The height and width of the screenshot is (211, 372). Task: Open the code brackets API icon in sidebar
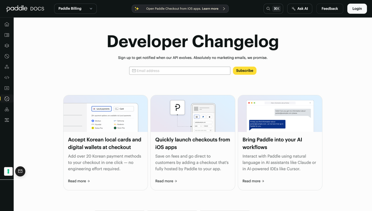[7, 77]
